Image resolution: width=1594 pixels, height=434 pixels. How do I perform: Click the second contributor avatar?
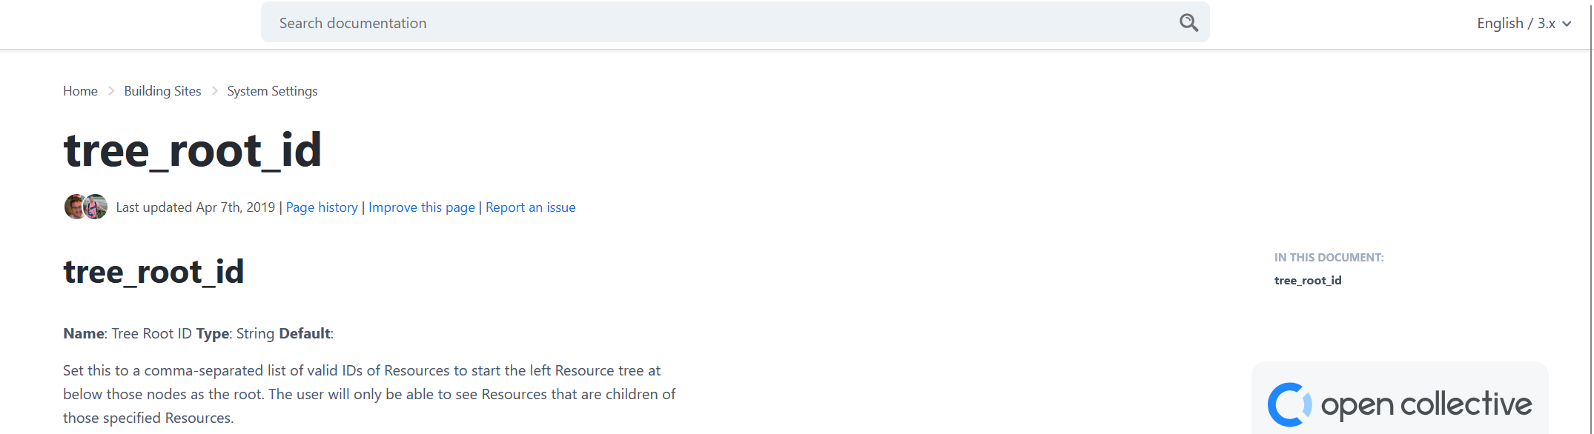[96, 207]
